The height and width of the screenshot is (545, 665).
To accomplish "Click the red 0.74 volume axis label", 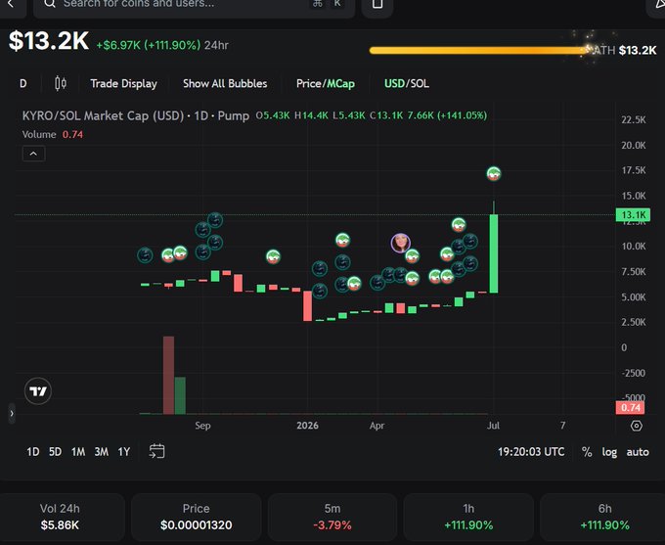I will (630, 407).
